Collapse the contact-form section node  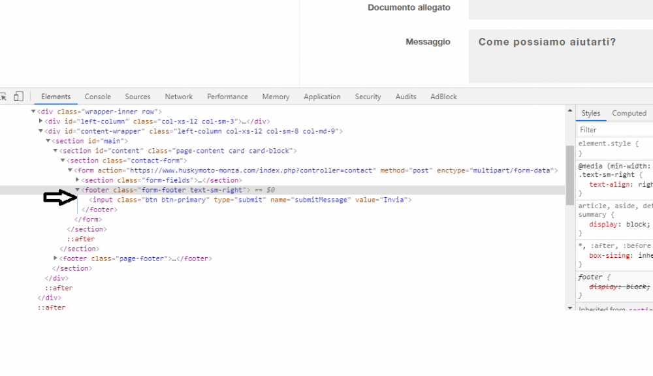coord(63,161)
